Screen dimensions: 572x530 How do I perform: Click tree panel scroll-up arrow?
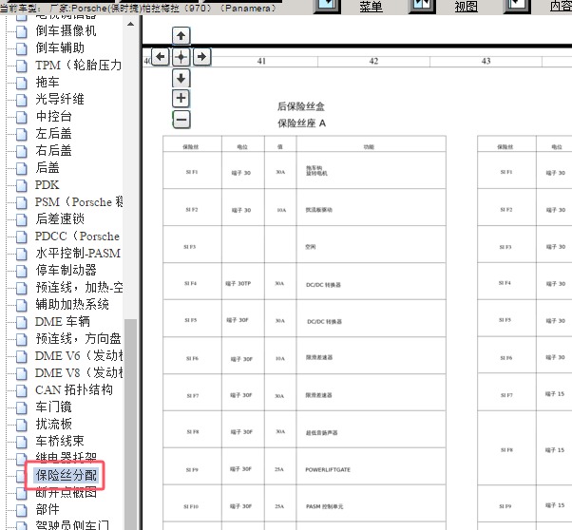(x=130, y=24)
